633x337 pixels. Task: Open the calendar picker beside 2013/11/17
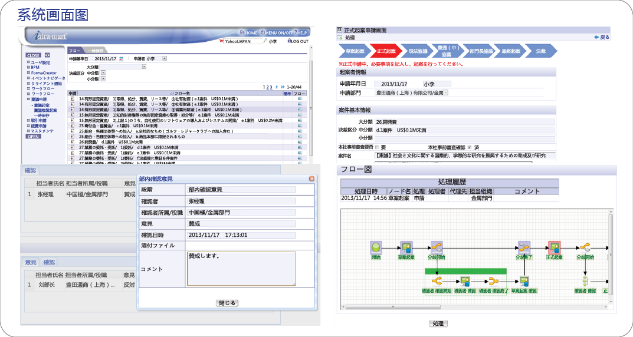click(121, 59)
